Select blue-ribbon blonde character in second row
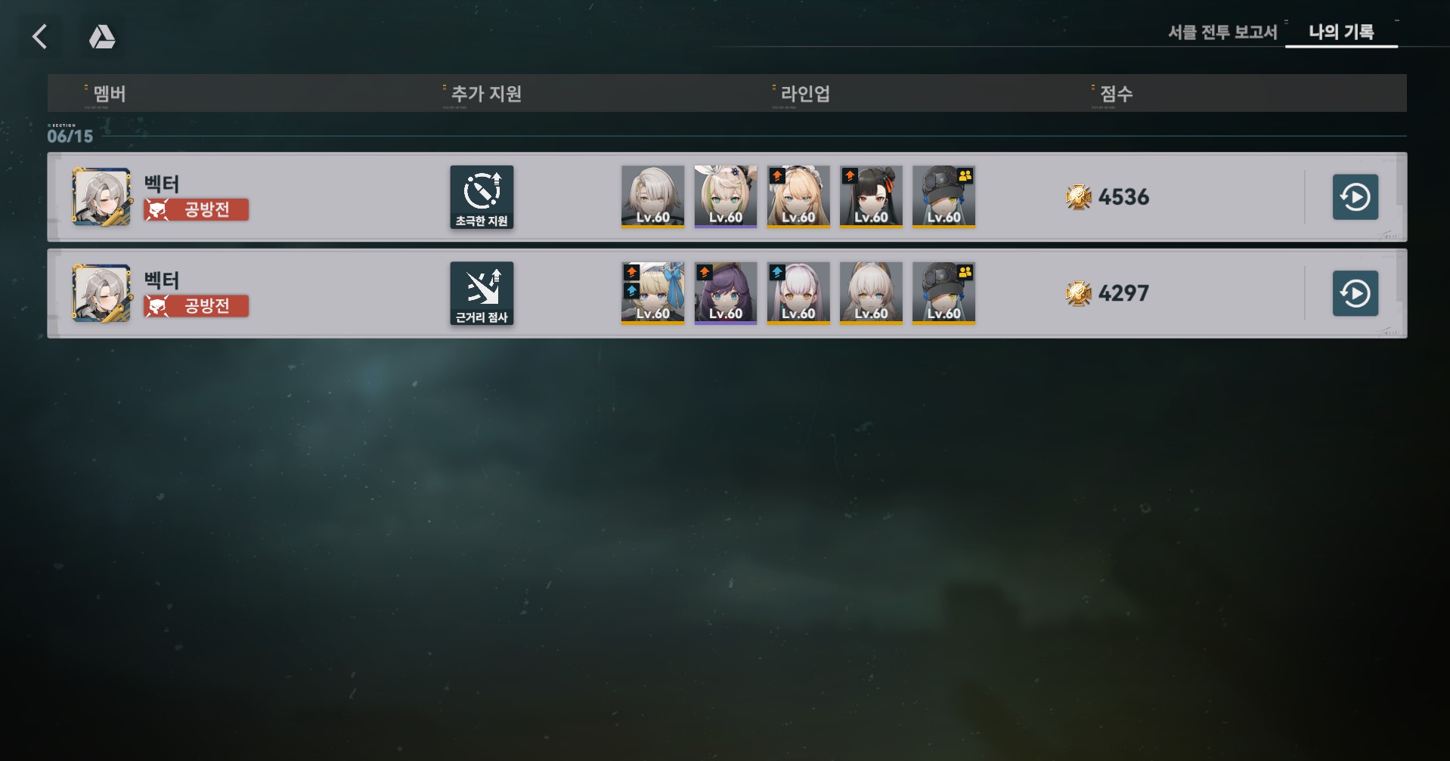This screenshot has height=761, width=1450. 652,293
